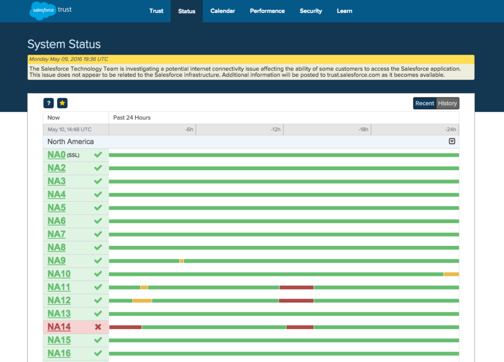Screen dimensions: 504x362
Task: Click the yellow incident segment on NA9 timeline
Action: click(x=182, y=261)
